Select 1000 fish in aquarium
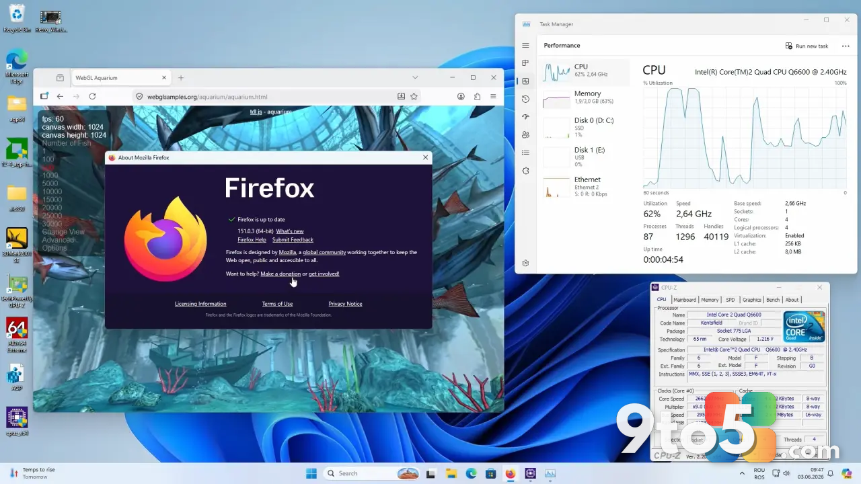The width and height of the screenshot is (861, 484). (50, 175)
